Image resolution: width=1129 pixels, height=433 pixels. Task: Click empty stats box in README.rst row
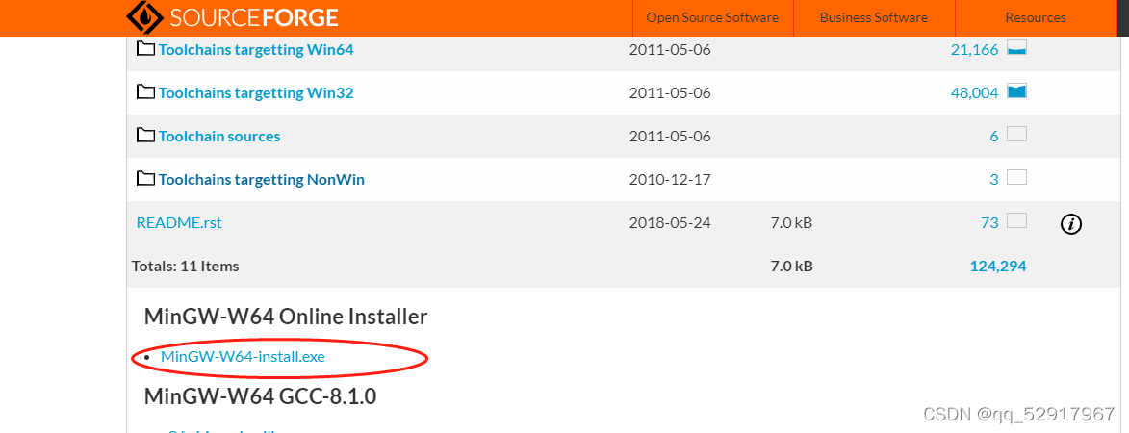[x=1016, y=220]
